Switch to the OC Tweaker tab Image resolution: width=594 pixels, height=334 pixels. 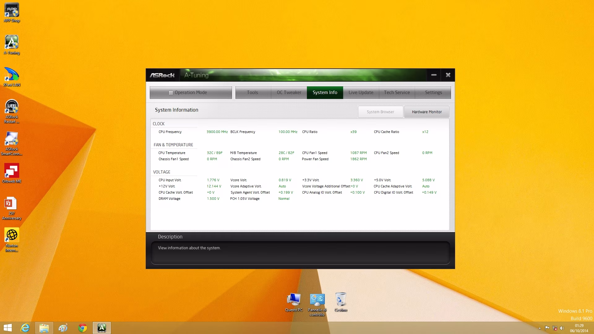[x=289, y=92]
